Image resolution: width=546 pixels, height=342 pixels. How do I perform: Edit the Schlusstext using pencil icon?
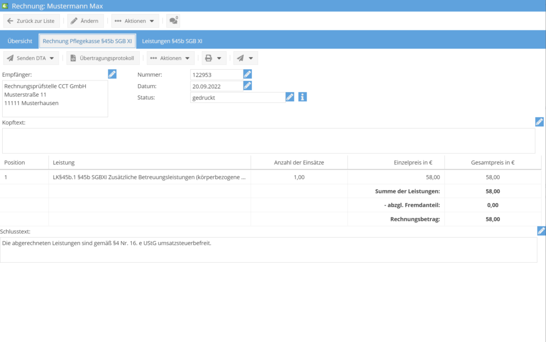541,231
